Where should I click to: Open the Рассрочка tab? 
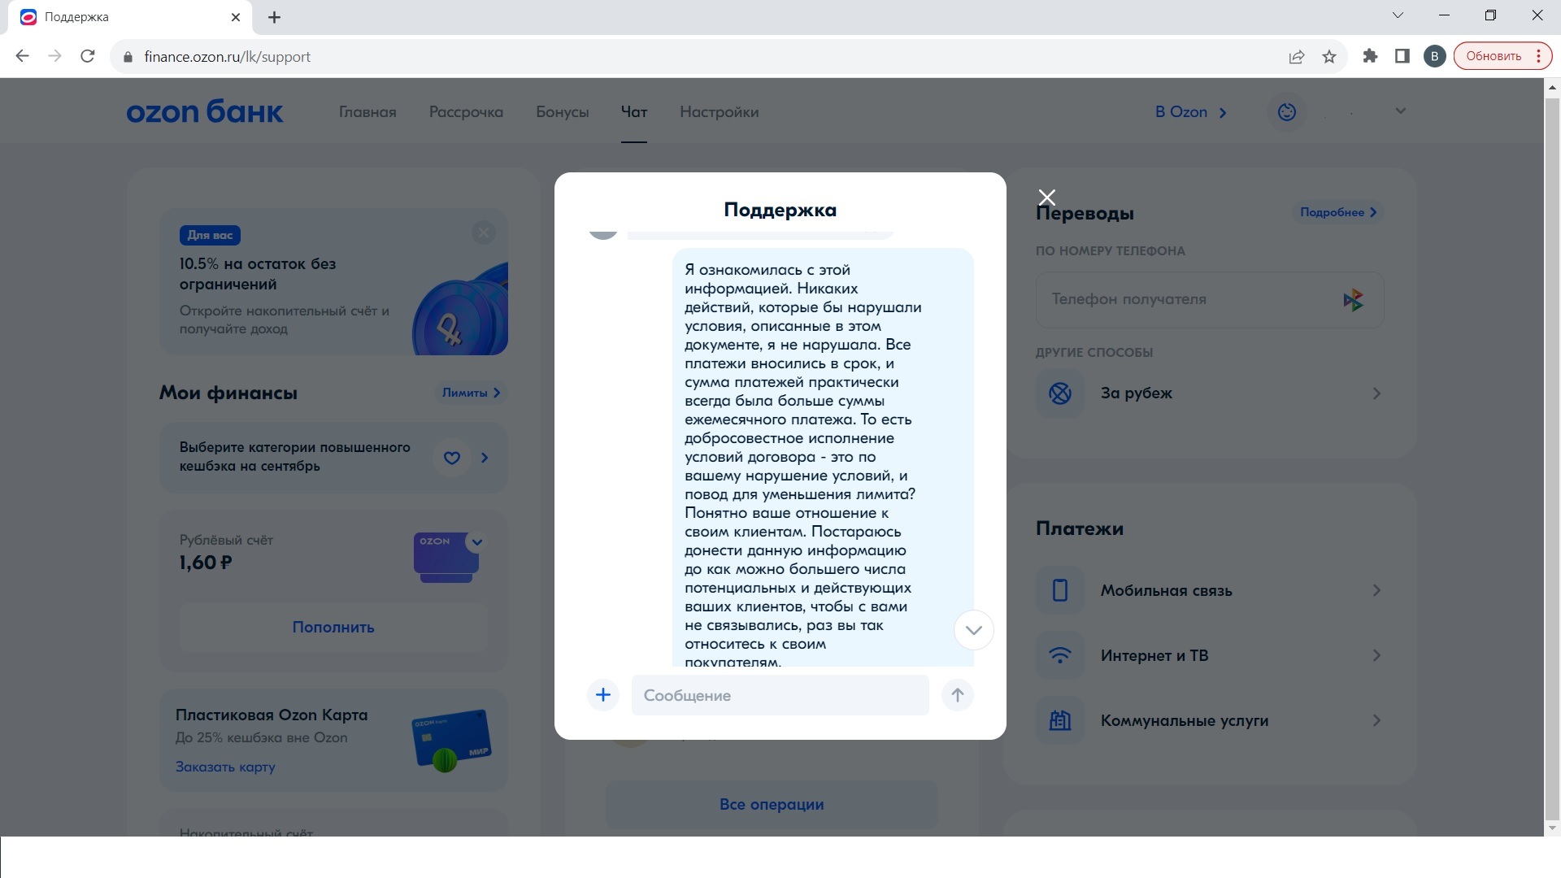(x=466, y=112)
